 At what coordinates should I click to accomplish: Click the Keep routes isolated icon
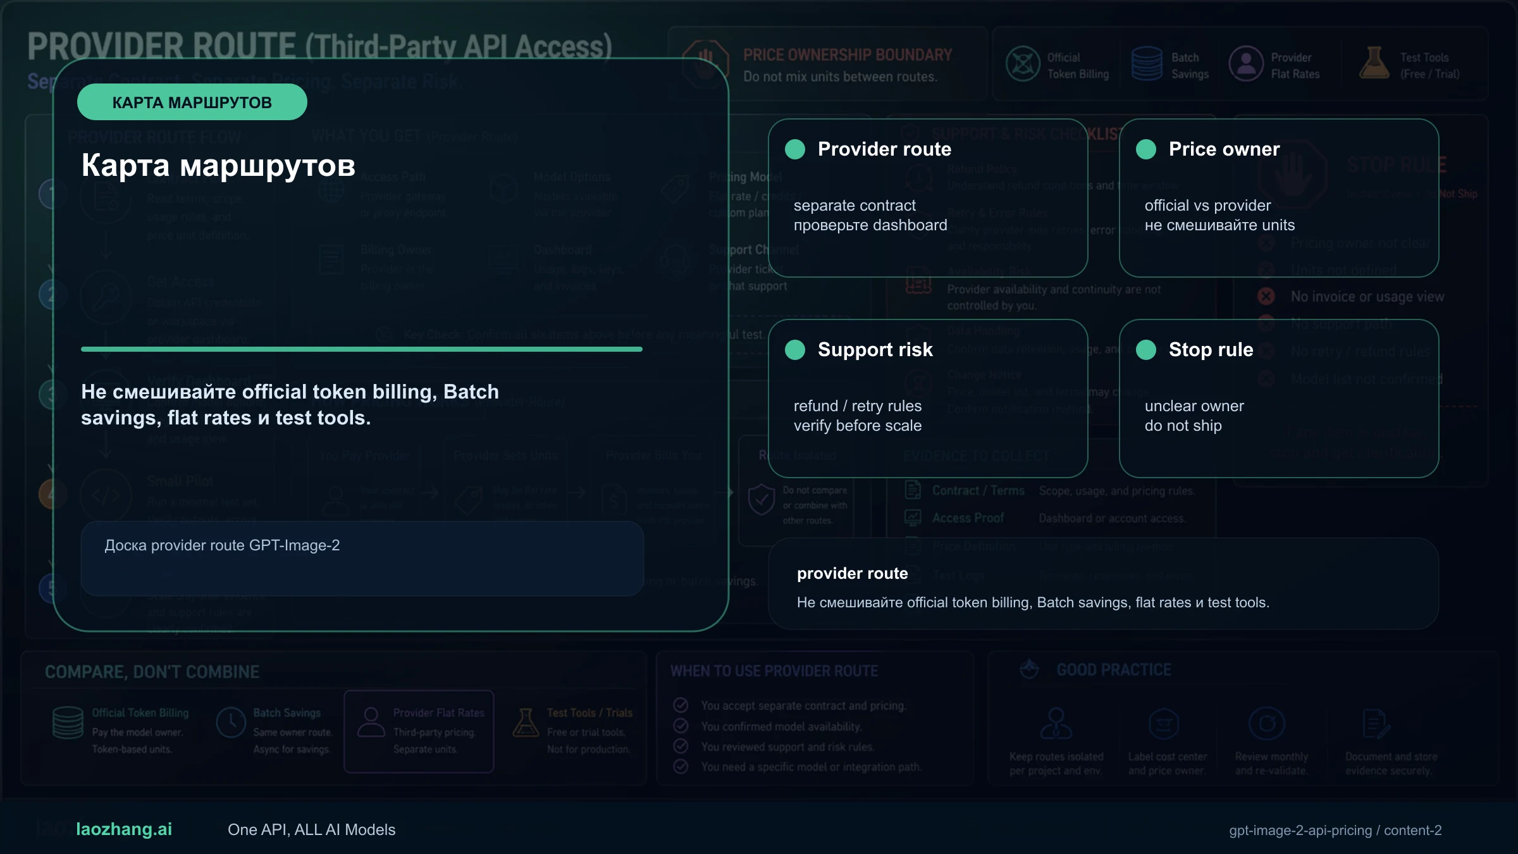(x=1056, y=724)
